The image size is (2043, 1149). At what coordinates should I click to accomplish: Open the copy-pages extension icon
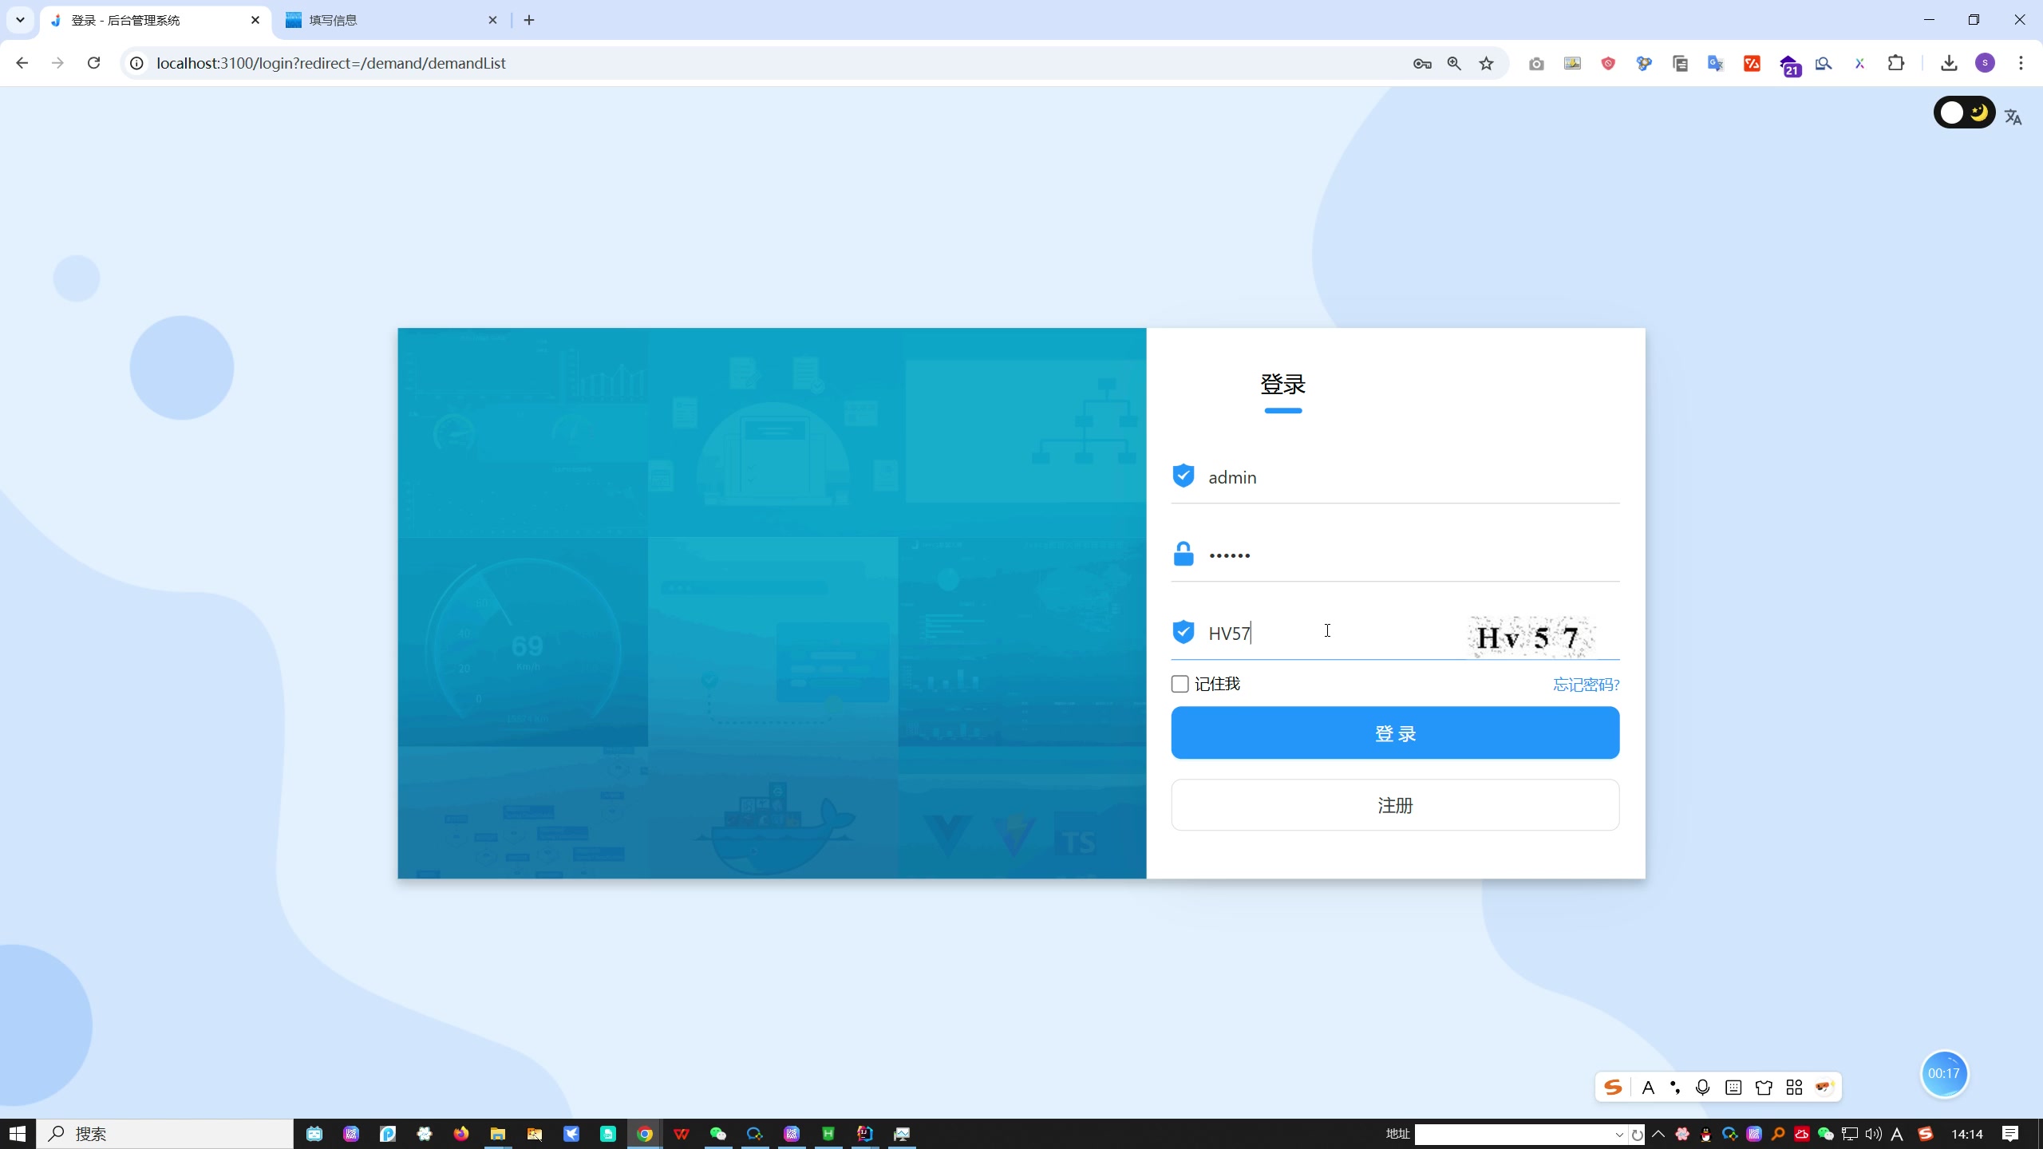click(x=1680, y=63)
